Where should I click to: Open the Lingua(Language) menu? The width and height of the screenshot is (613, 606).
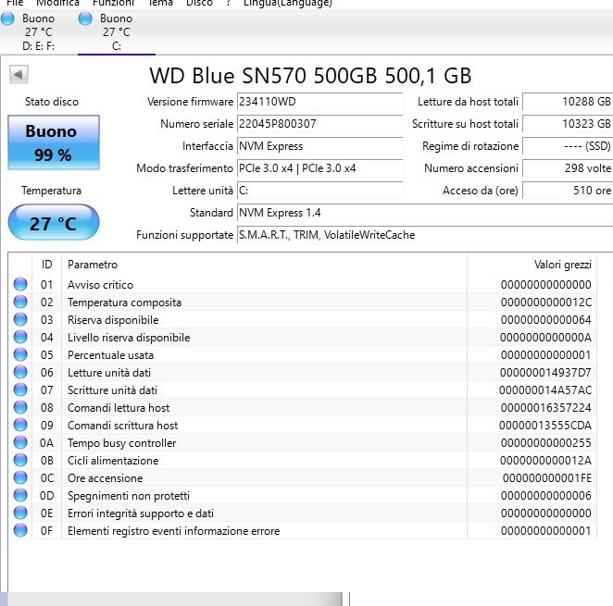288,3
